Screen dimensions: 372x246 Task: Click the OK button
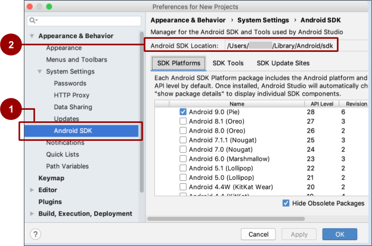click(339, 234)
